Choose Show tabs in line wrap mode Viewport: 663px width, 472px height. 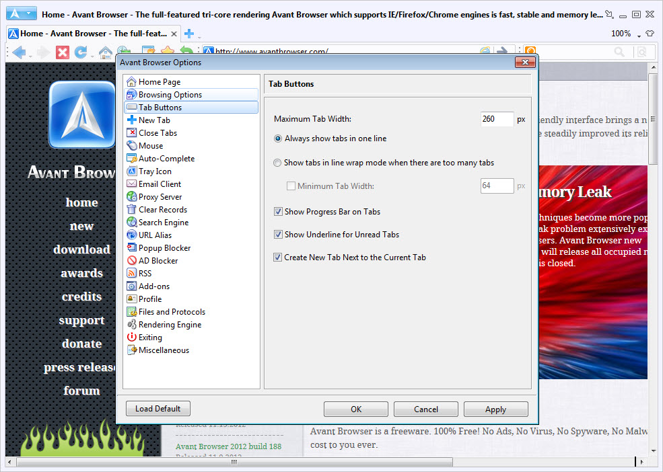point(278,163)
